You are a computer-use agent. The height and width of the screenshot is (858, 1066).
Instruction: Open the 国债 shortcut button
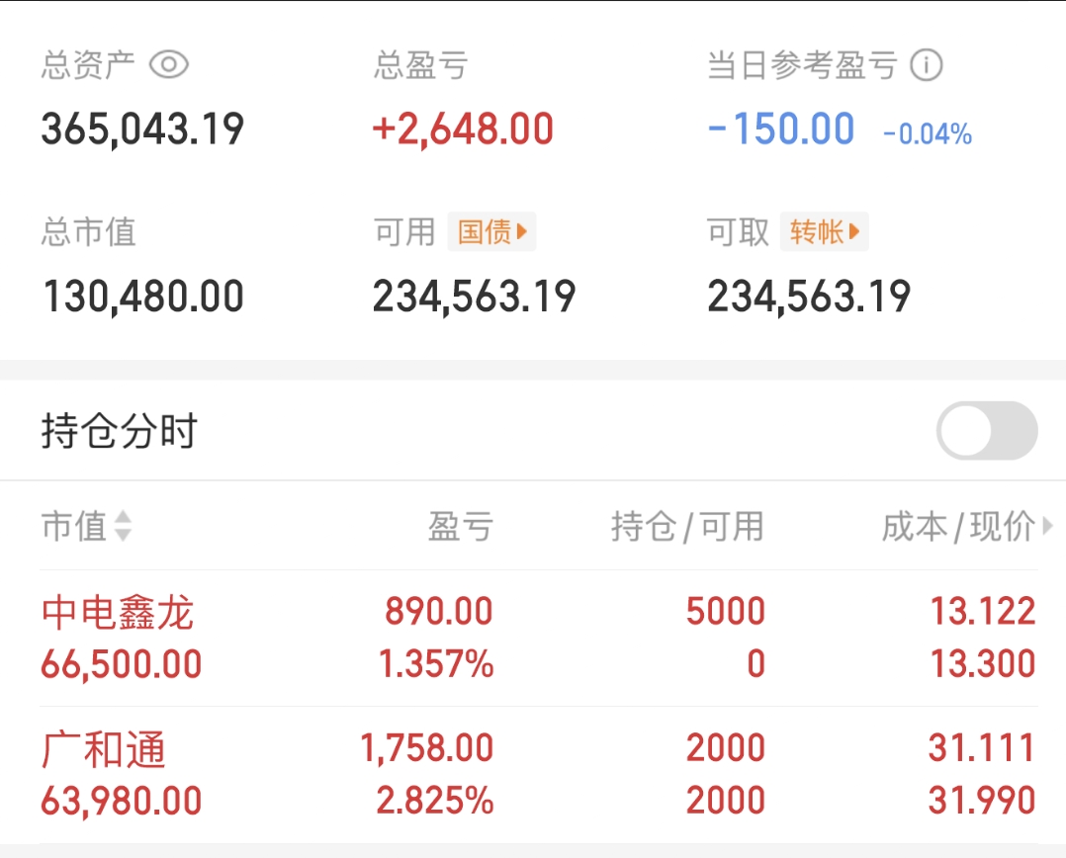click(491, 232)
